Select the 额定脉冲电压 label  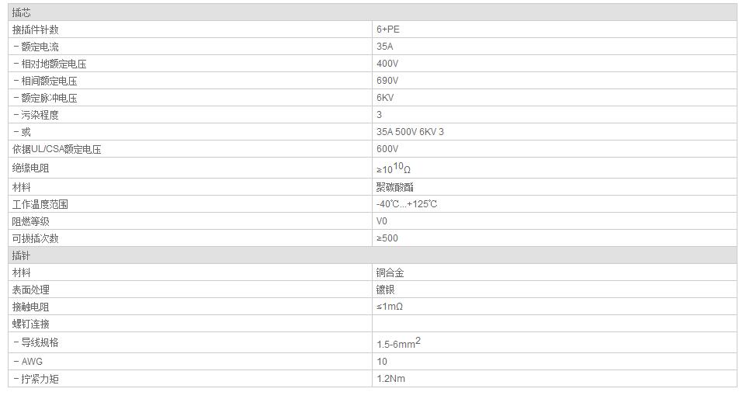45,98
